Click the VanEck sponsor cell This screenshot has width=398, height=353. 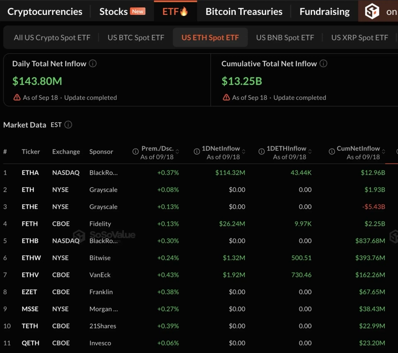click(100, 274)
